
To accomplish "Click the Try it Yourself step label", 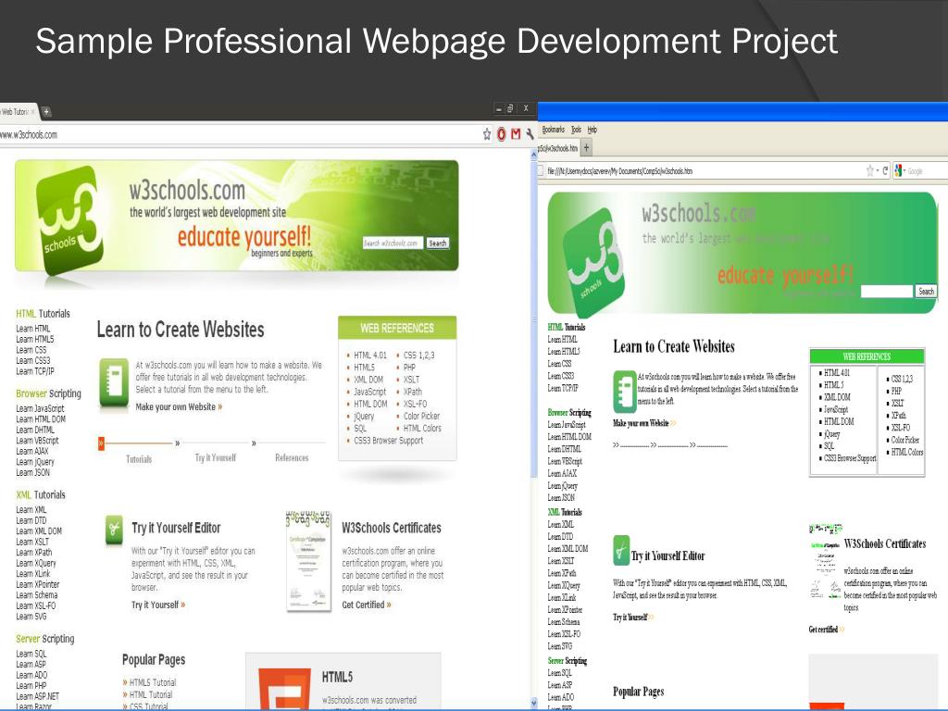I will click(x=215, y=457).
